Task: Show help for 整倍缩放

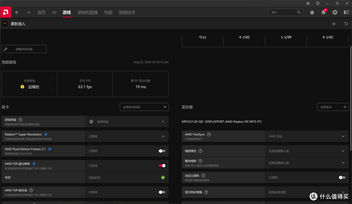Action: tap(200, 161)
